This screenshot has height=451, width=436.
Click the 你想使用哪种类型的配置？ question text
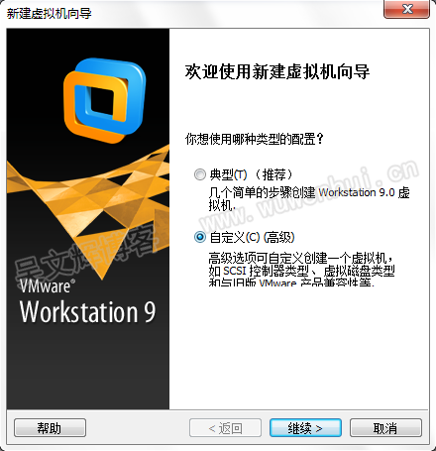tap(254, 139)
